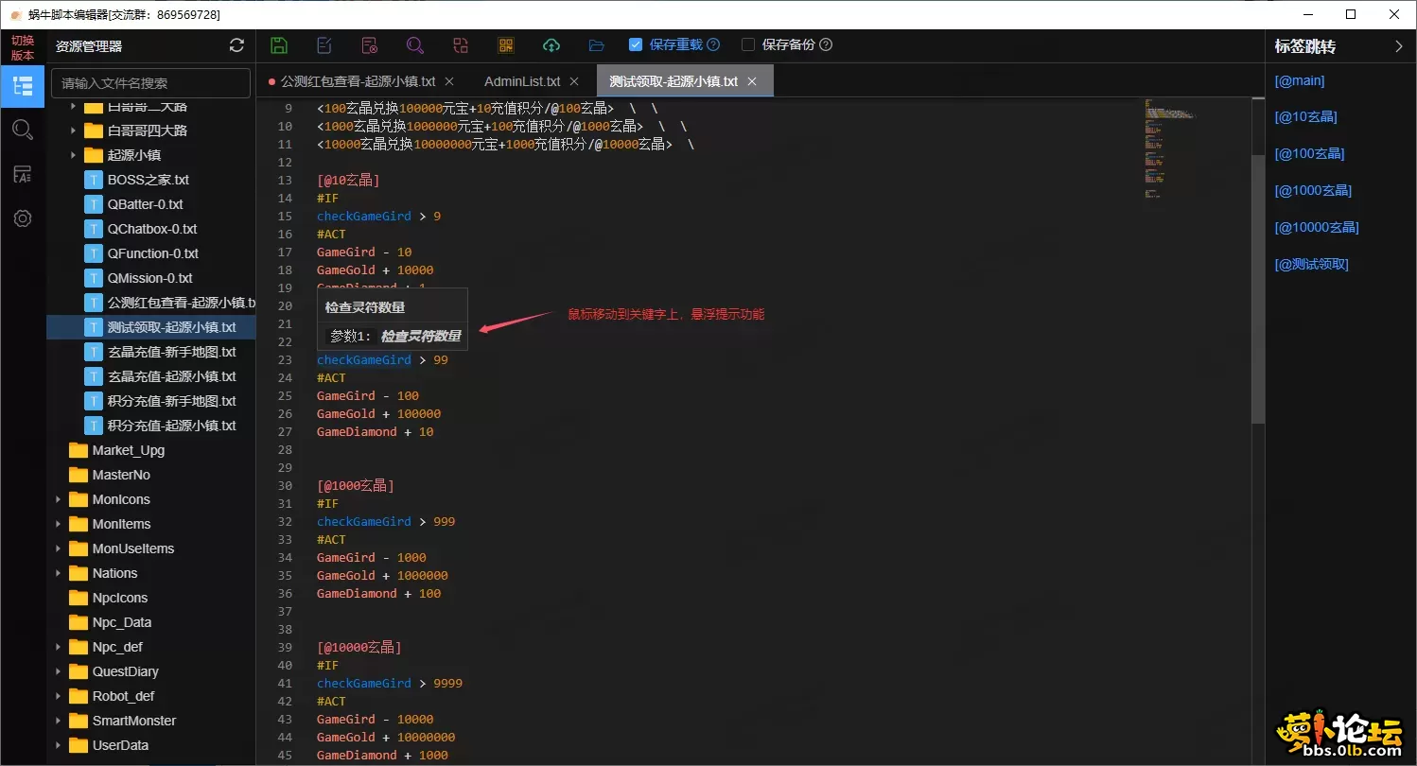The height and width of the screenshot is (766, 1417).
Task: Enable the 保存备份 checkbox
Action: pyautogui.click(x=748, y=44)
